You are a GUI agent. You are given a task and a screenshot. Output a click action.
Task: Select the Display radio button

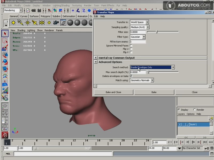[179, 109]
